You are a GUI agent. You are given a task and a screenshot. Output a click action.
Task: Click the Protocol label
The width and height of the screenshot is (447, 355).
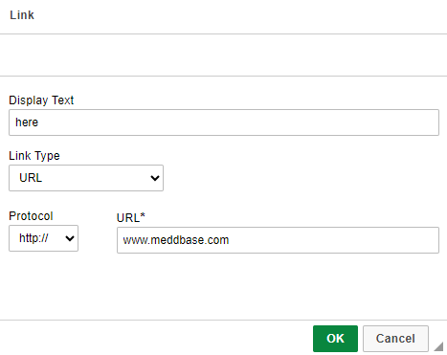(31, 216)
